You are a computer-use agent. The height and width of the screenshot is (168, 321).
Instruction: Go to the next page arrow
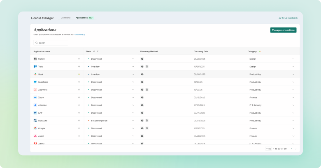pos(296,149)
